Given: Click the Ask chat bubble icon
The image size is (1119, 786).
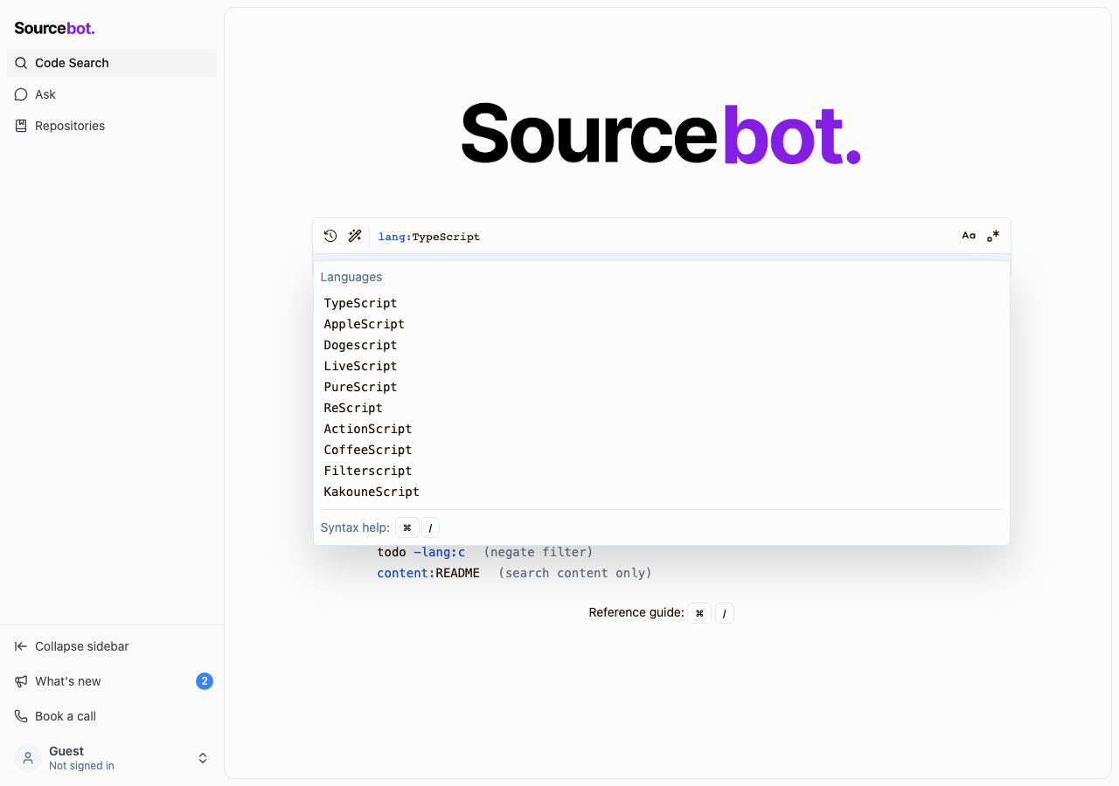Looking at the screenshot, I should pos(21,94).
